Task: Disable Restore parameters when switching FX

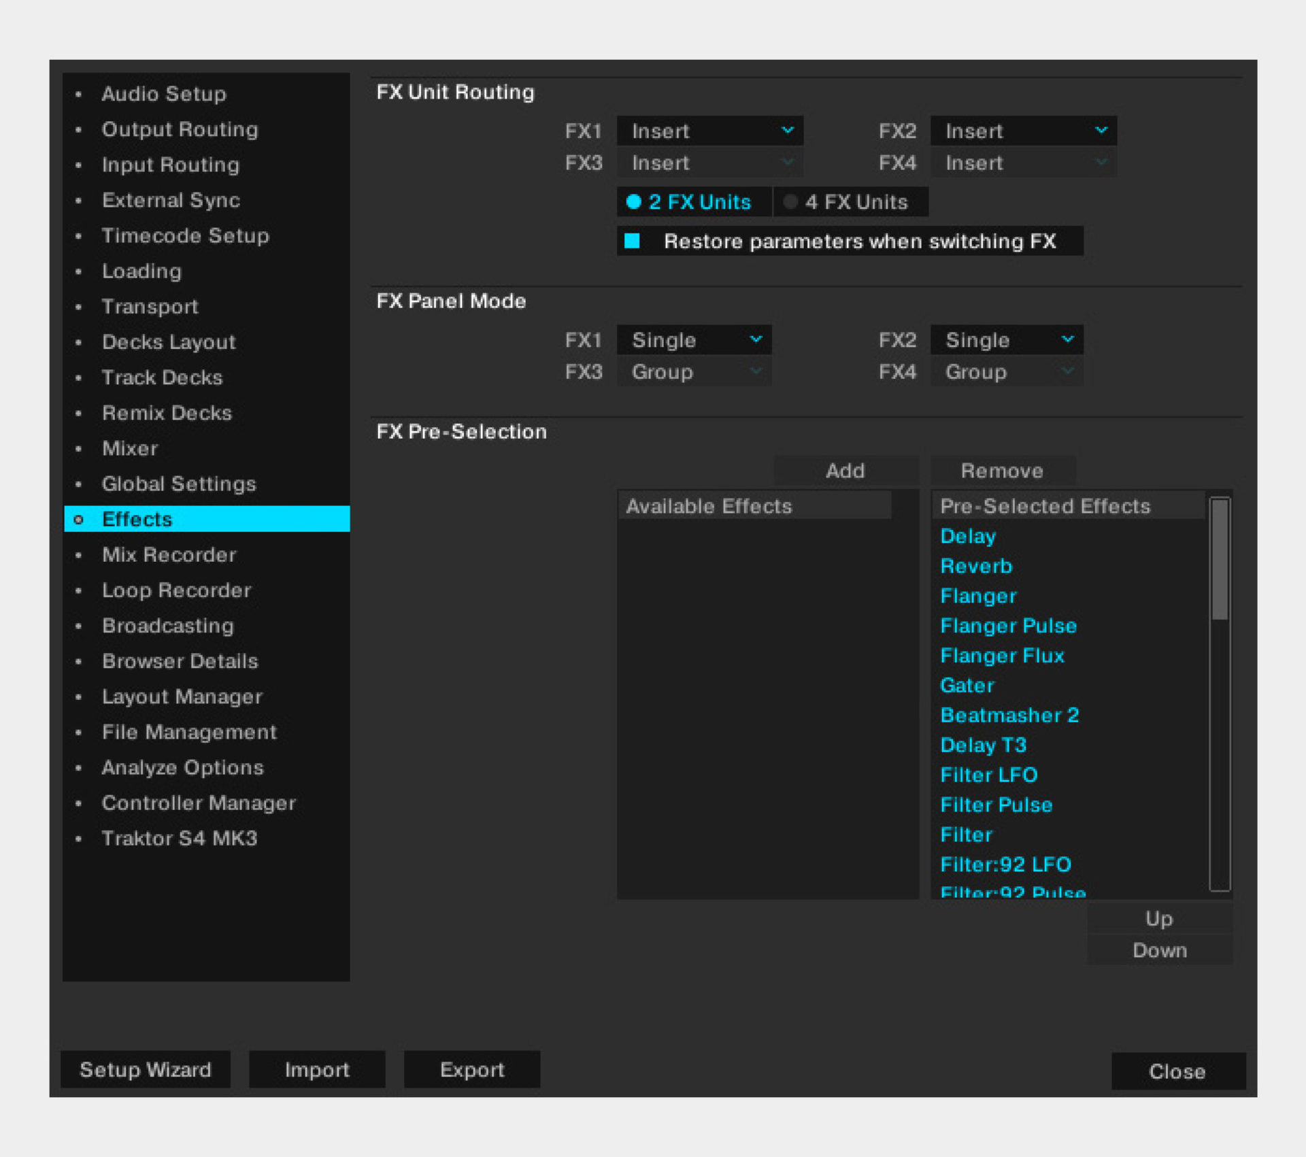Action: pos(632,241)
